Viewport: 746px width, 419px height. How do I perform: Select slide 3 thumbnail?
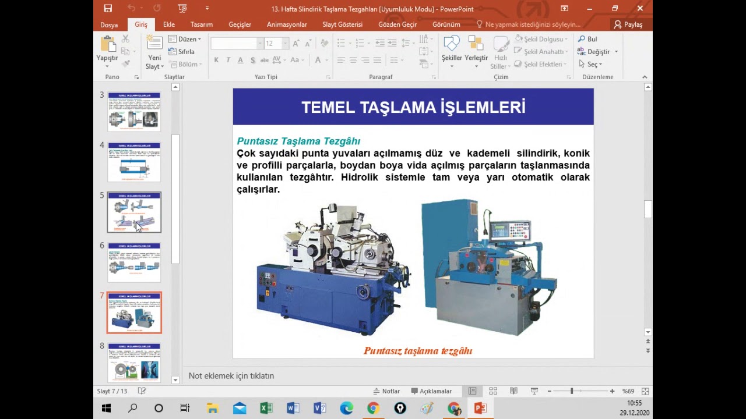click(134, 111)
